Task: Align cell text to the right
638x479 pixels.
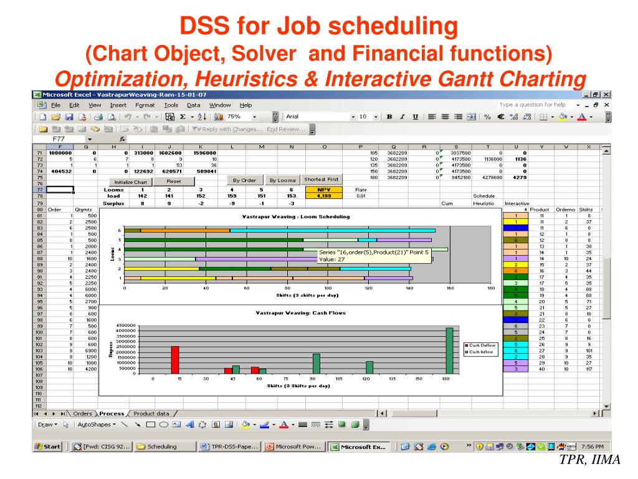Action: pos(458,117)
